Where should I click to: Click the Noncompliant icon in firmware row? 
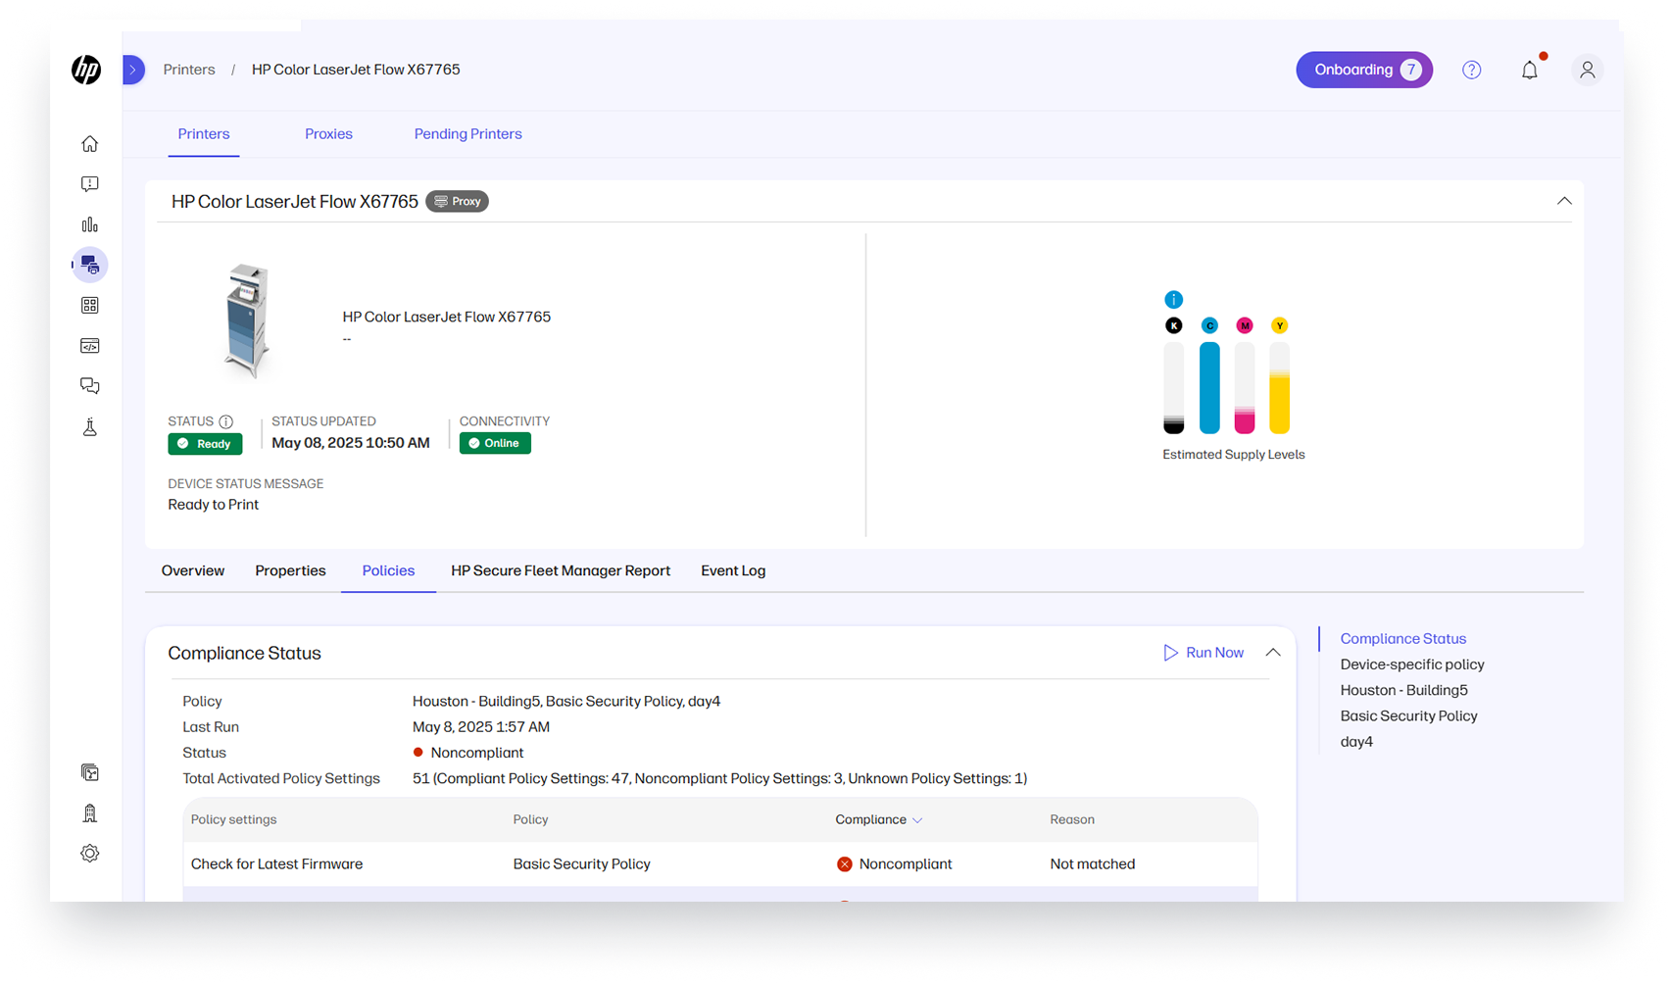pos(844,864)
